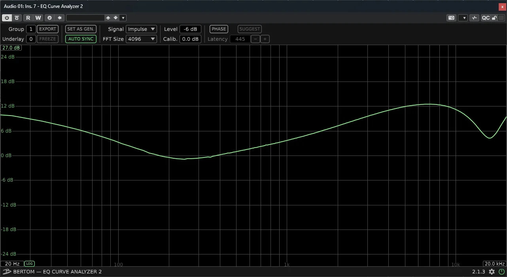The width and height of the screenshot is (507, 277).
Task: Enable Read automation R button
Action: [x=28, y=18]
